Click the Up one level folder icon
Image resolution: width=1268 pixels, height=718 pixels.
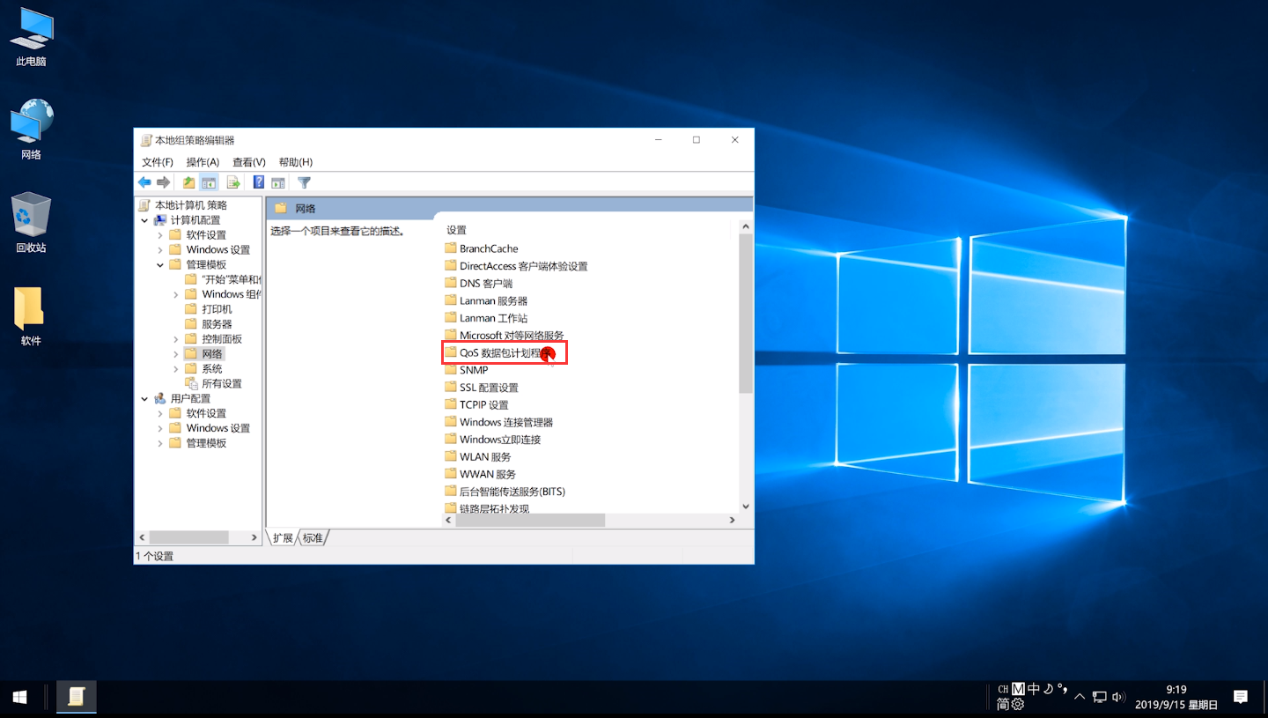pyautogui.click(x=188, y=182)
